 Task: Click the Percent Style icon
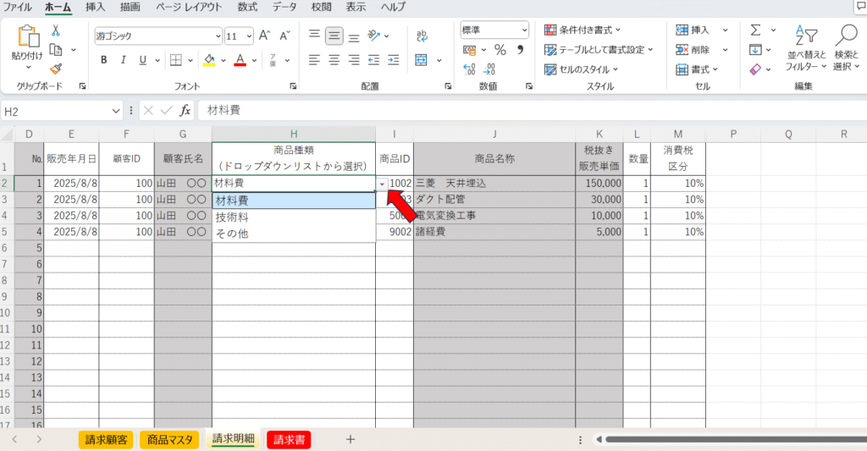[500, 49]
